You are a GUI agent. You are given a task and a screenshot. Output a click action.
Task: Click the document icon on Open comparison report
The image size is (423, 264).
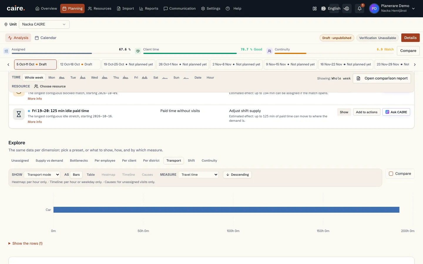pyautogui.click(x=358, y=78)
